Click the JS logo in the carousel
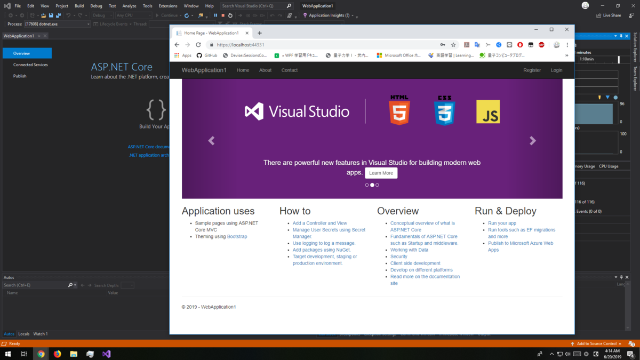 click(x=488, y=111)
